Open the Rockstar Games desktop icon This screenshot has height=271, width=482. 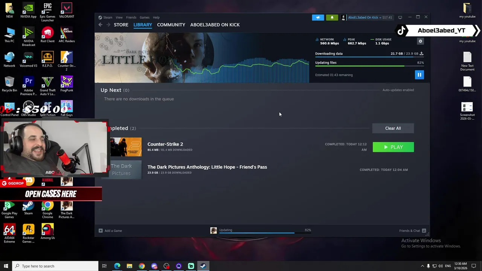(x=29, y=234)
